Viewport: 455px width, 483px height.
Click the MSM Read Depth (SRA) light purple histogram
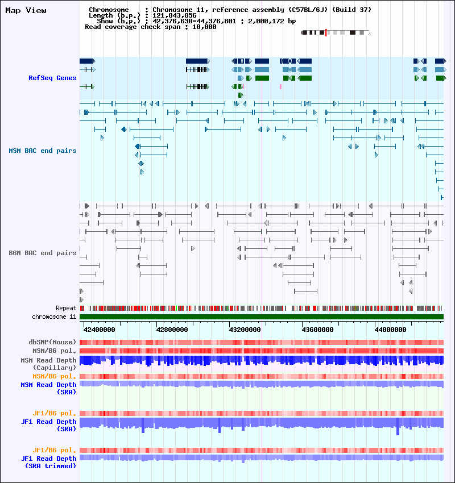pyautogui.click(x=262, y=384)
